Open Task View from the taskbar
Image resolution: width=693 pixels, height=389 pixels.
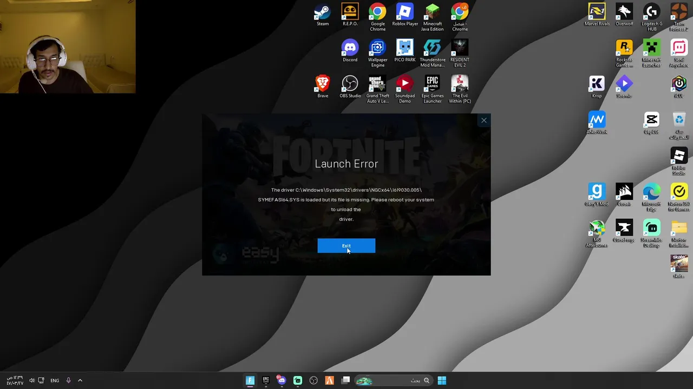click(x=345, y=380)
